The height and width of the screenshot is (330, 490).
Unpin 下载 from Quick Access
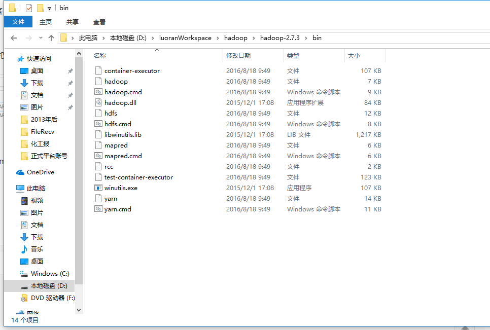click(71, 83)
